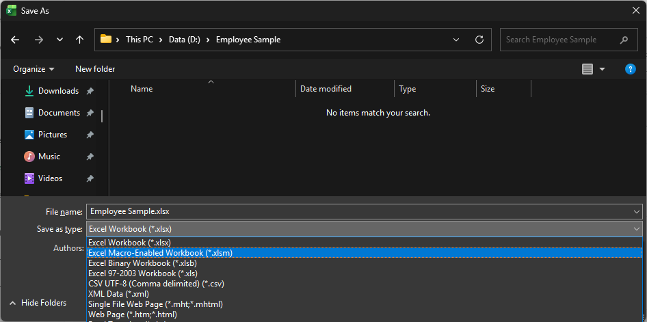Open the Music folder in sidebar
This screenshot has height=322, width=647.
49,157
